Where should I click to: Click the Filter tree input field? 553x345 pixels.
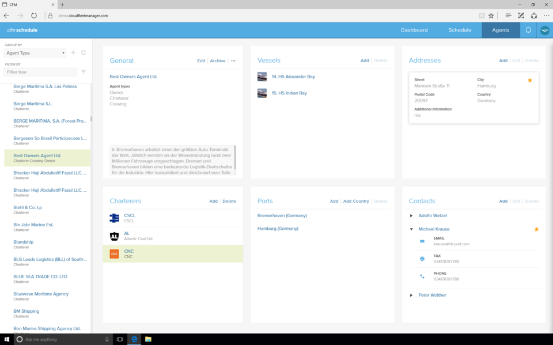click(x=40, y=72)
